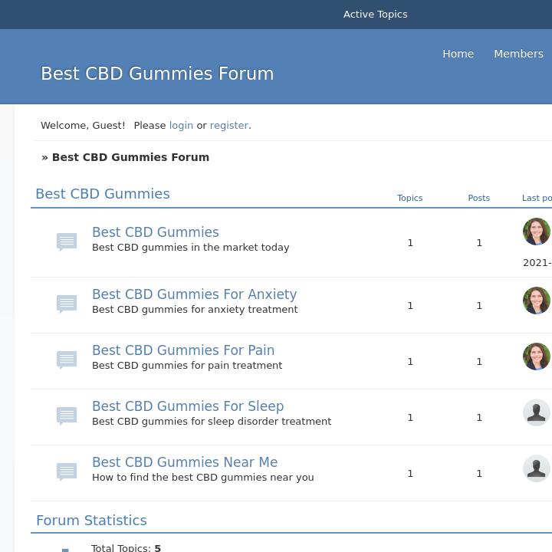Open default avatar in Gummies Near Me row
The height and width of the screenshot is (552, 552).
(x=536, y=468)
